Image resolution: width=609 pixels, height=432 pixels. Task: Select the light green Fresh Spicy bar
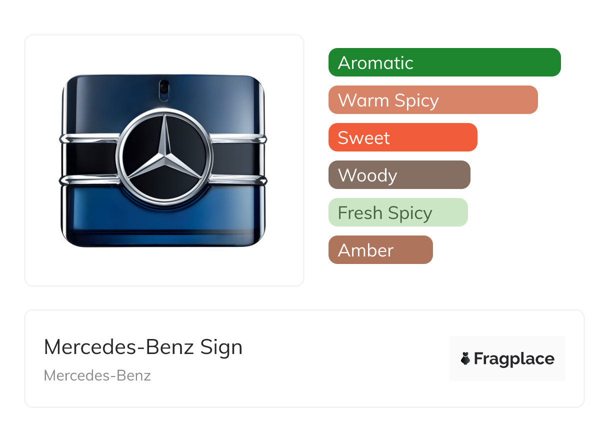click(x=397, y=212)
